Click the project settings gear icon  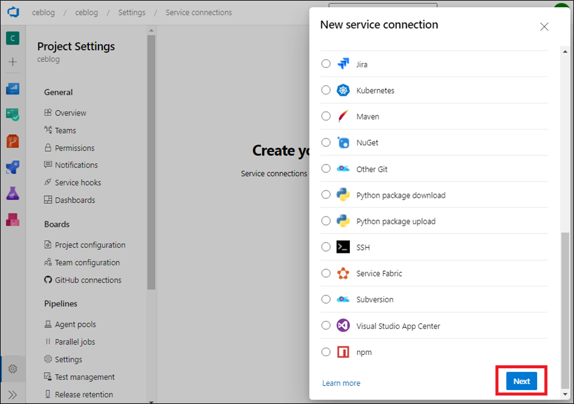[13, 369]
